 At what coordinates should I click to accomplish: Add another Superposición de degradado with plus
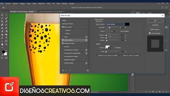click(x=86, y=53)
